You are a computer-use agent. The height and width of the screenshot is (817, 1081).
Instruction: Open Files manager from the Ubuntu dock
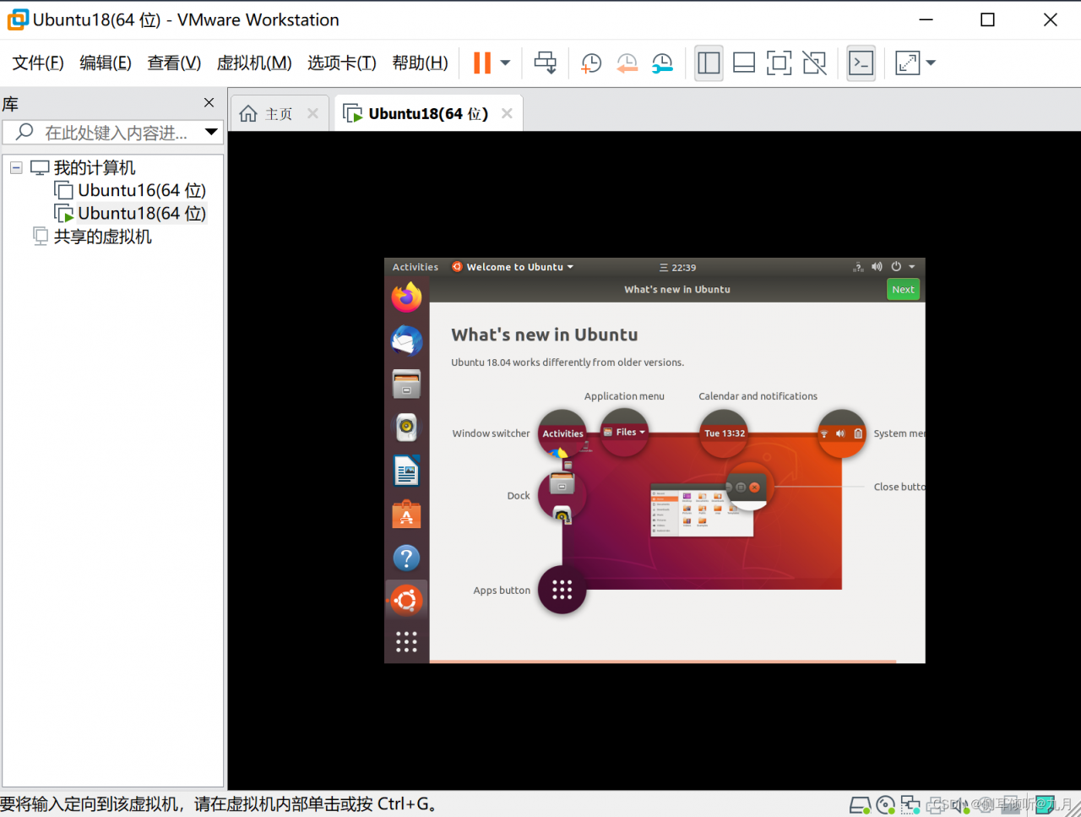click(x=406, y=384)
